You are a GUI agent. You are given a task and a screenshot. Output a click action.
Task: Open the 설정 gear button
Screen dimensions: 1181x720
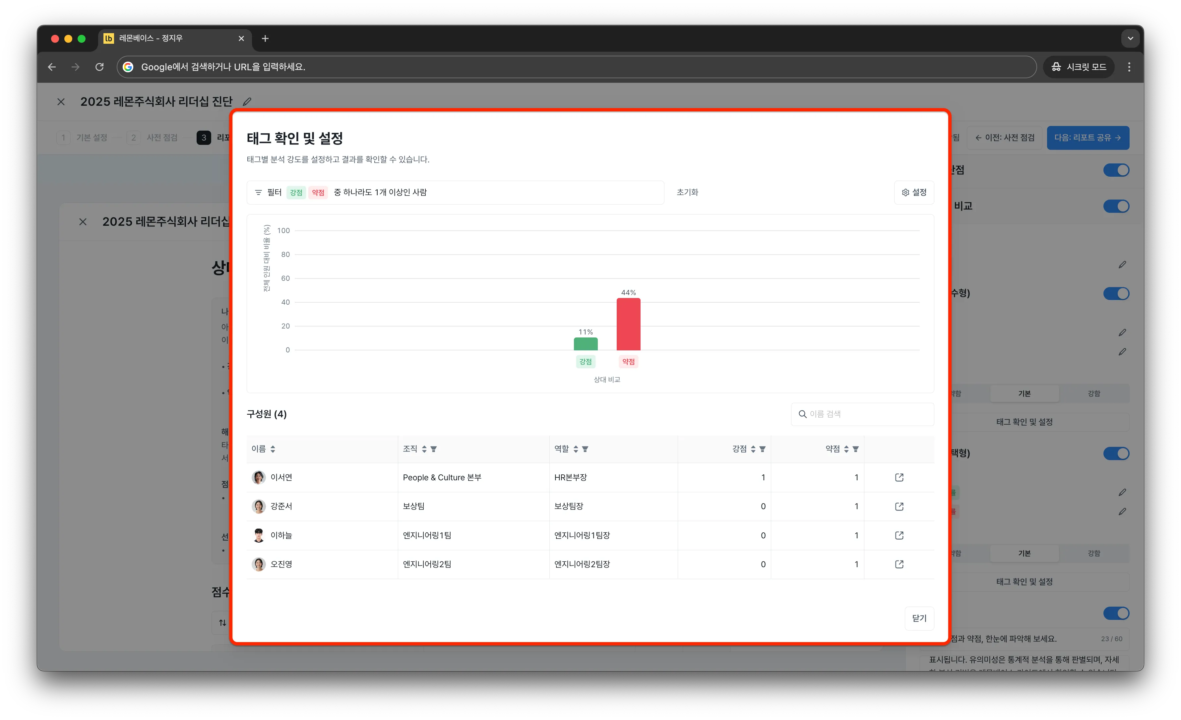(914, 192)
